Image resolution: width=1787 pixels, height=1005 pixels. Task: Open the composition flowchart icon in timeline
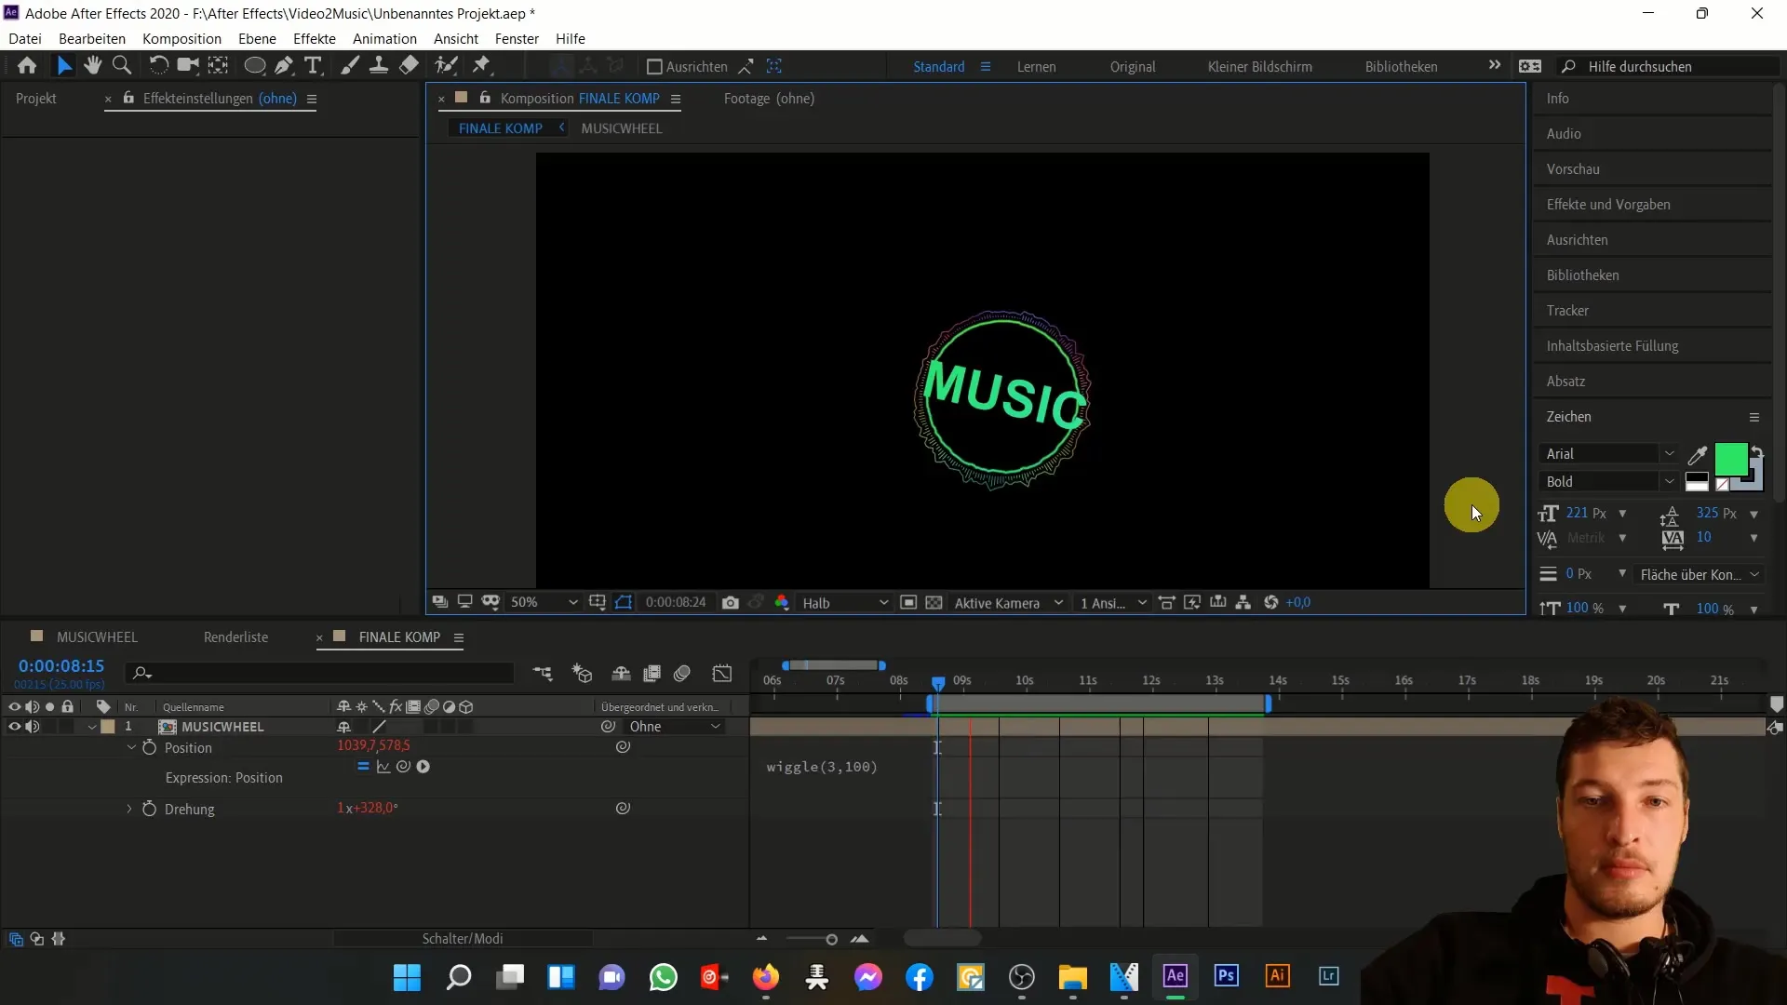[x=543, y=673]
